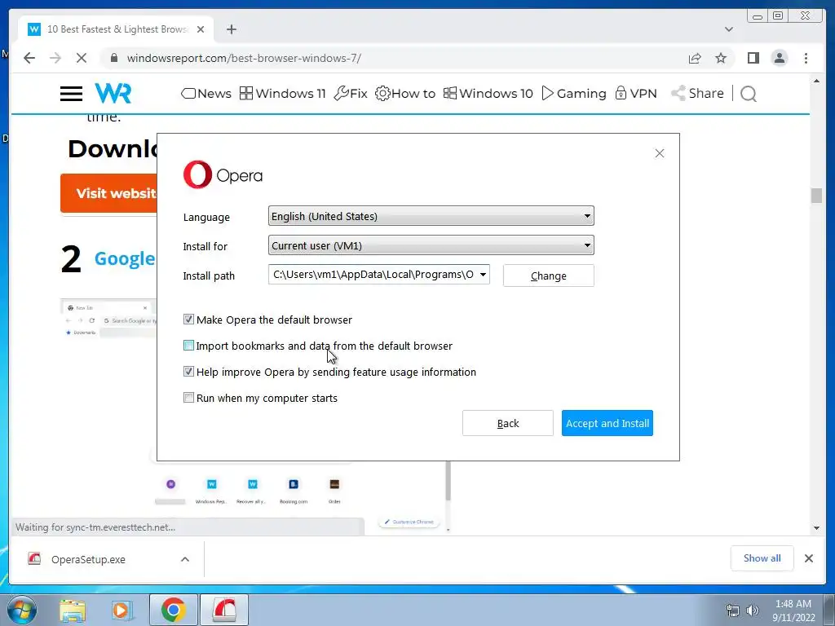Click Show all downloads button
Image resolution: width=835 pixels, height=626 pixels.
tap(762, 558)
